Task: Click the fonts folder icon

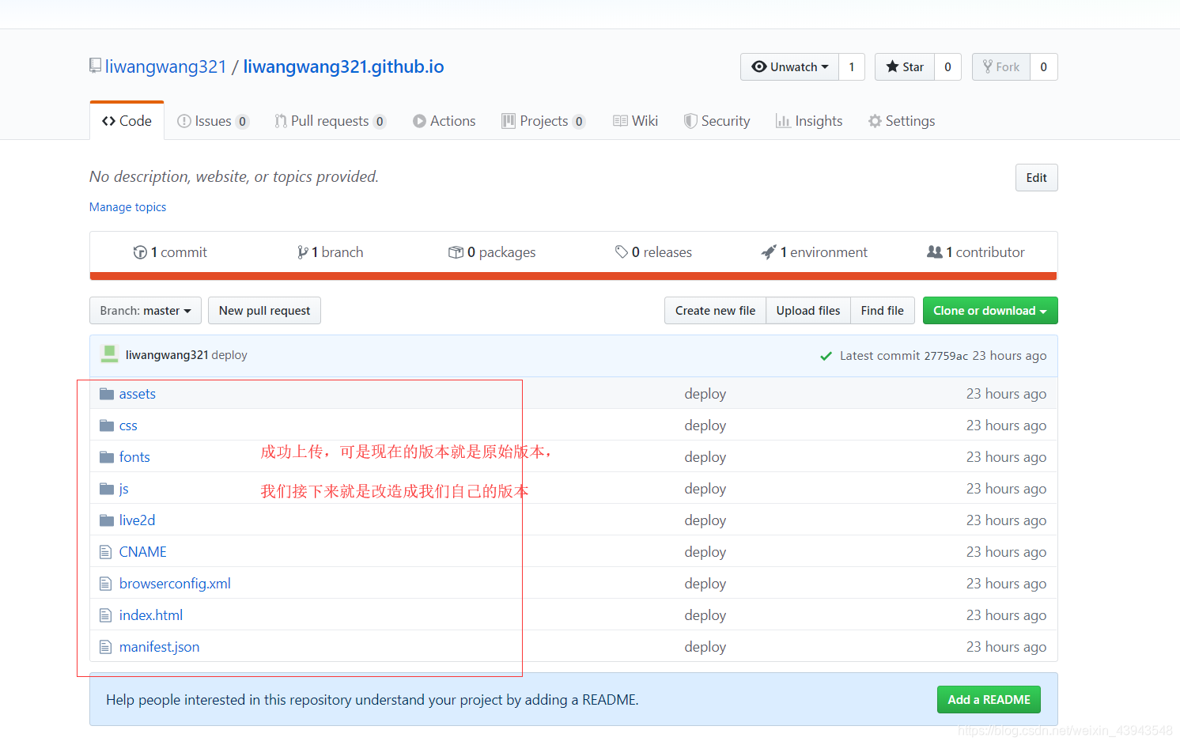Action: (107, 457)
